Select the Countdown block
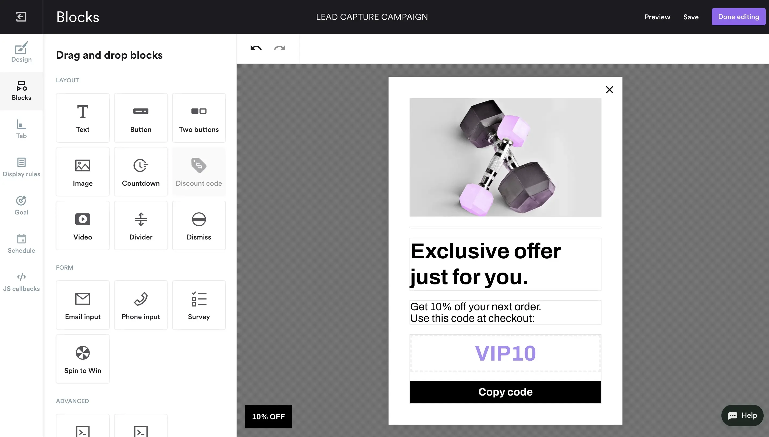769x437 pixels. tap(141, 172)
